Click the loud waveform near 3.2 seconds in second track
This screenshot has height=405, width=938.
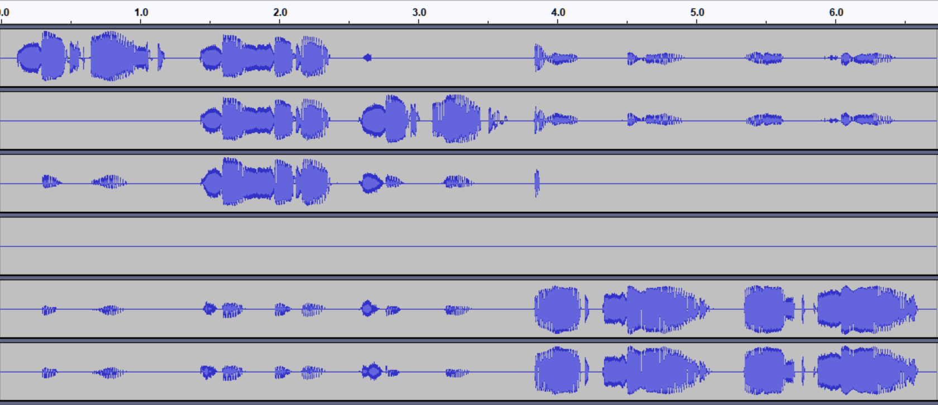[x=456, y=119]
